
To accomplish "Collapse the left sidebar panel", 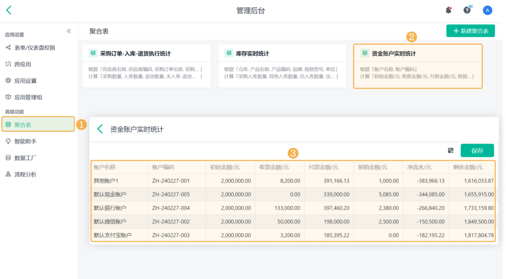I will click(69, 31).
